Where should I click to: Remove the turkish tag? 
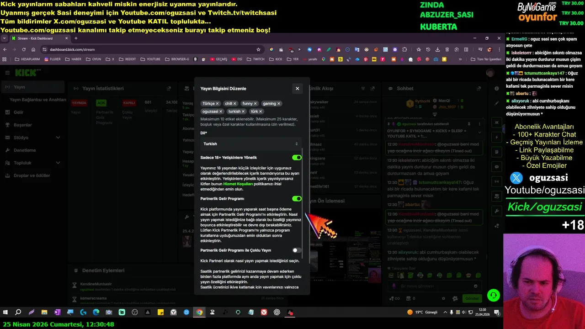(x=243, y=111)
